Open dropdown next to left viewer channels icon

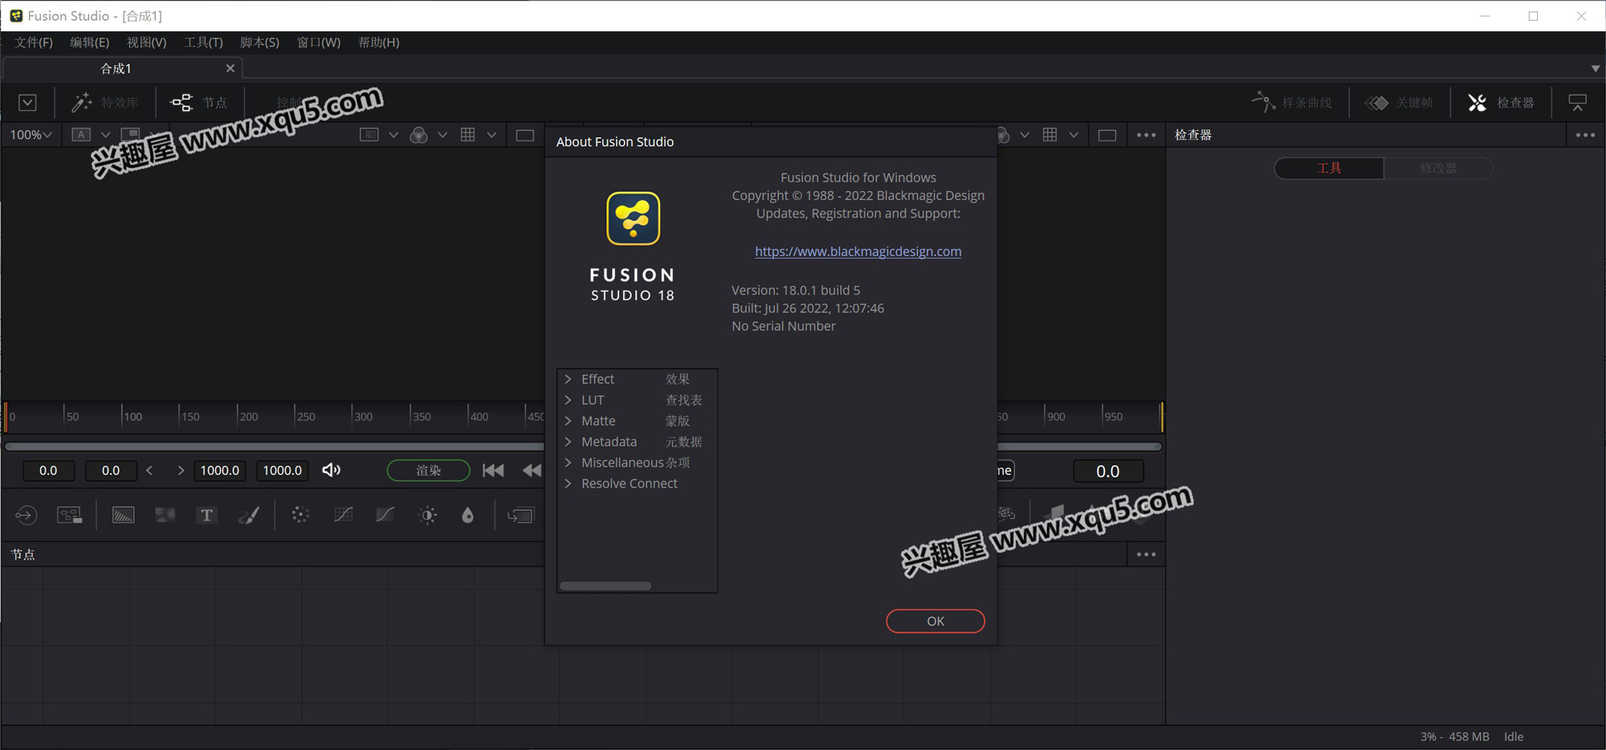pyautogui.click(x=442, y=135)
